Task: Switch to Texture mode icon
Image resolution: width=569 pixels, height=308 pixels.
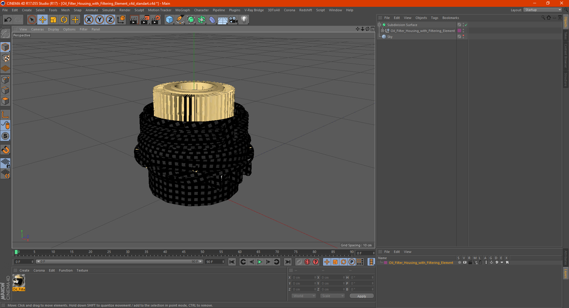Action: click(x=5, y=58)
